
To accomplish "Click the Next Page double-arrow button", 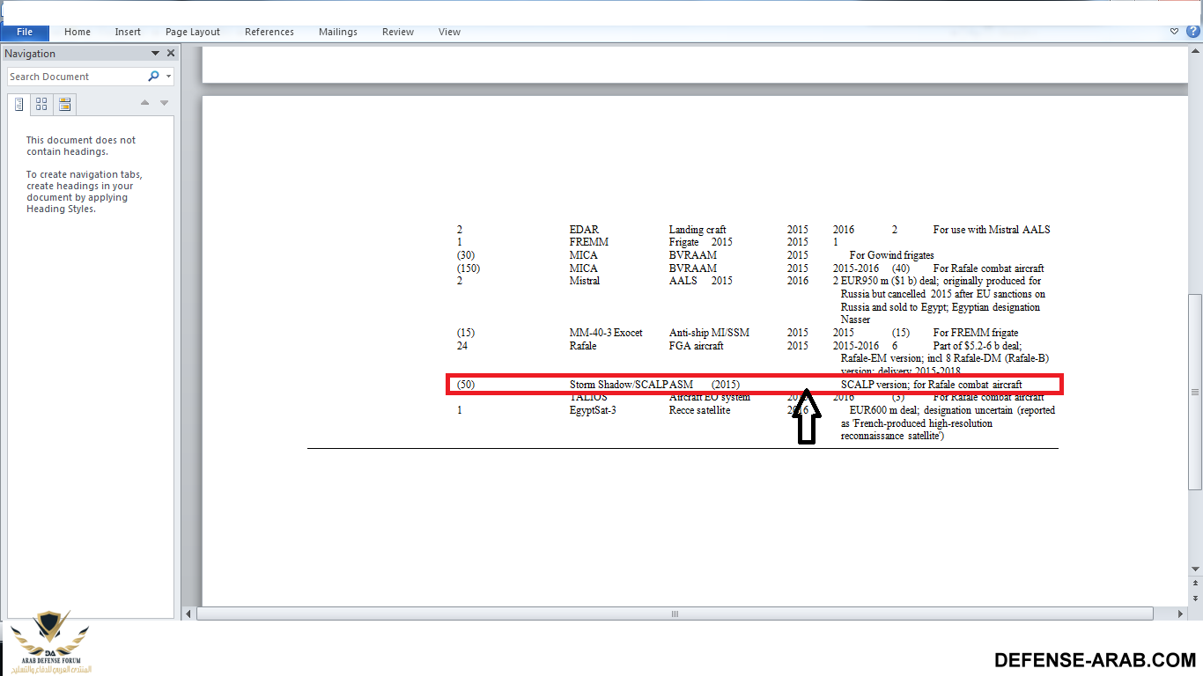I will pyautogui.click(x=1195, y=597).
